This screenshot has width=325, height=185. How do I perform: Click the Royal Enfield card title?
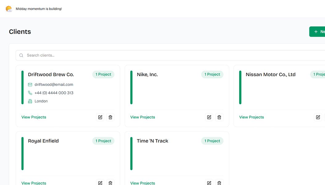pos(43,141)
